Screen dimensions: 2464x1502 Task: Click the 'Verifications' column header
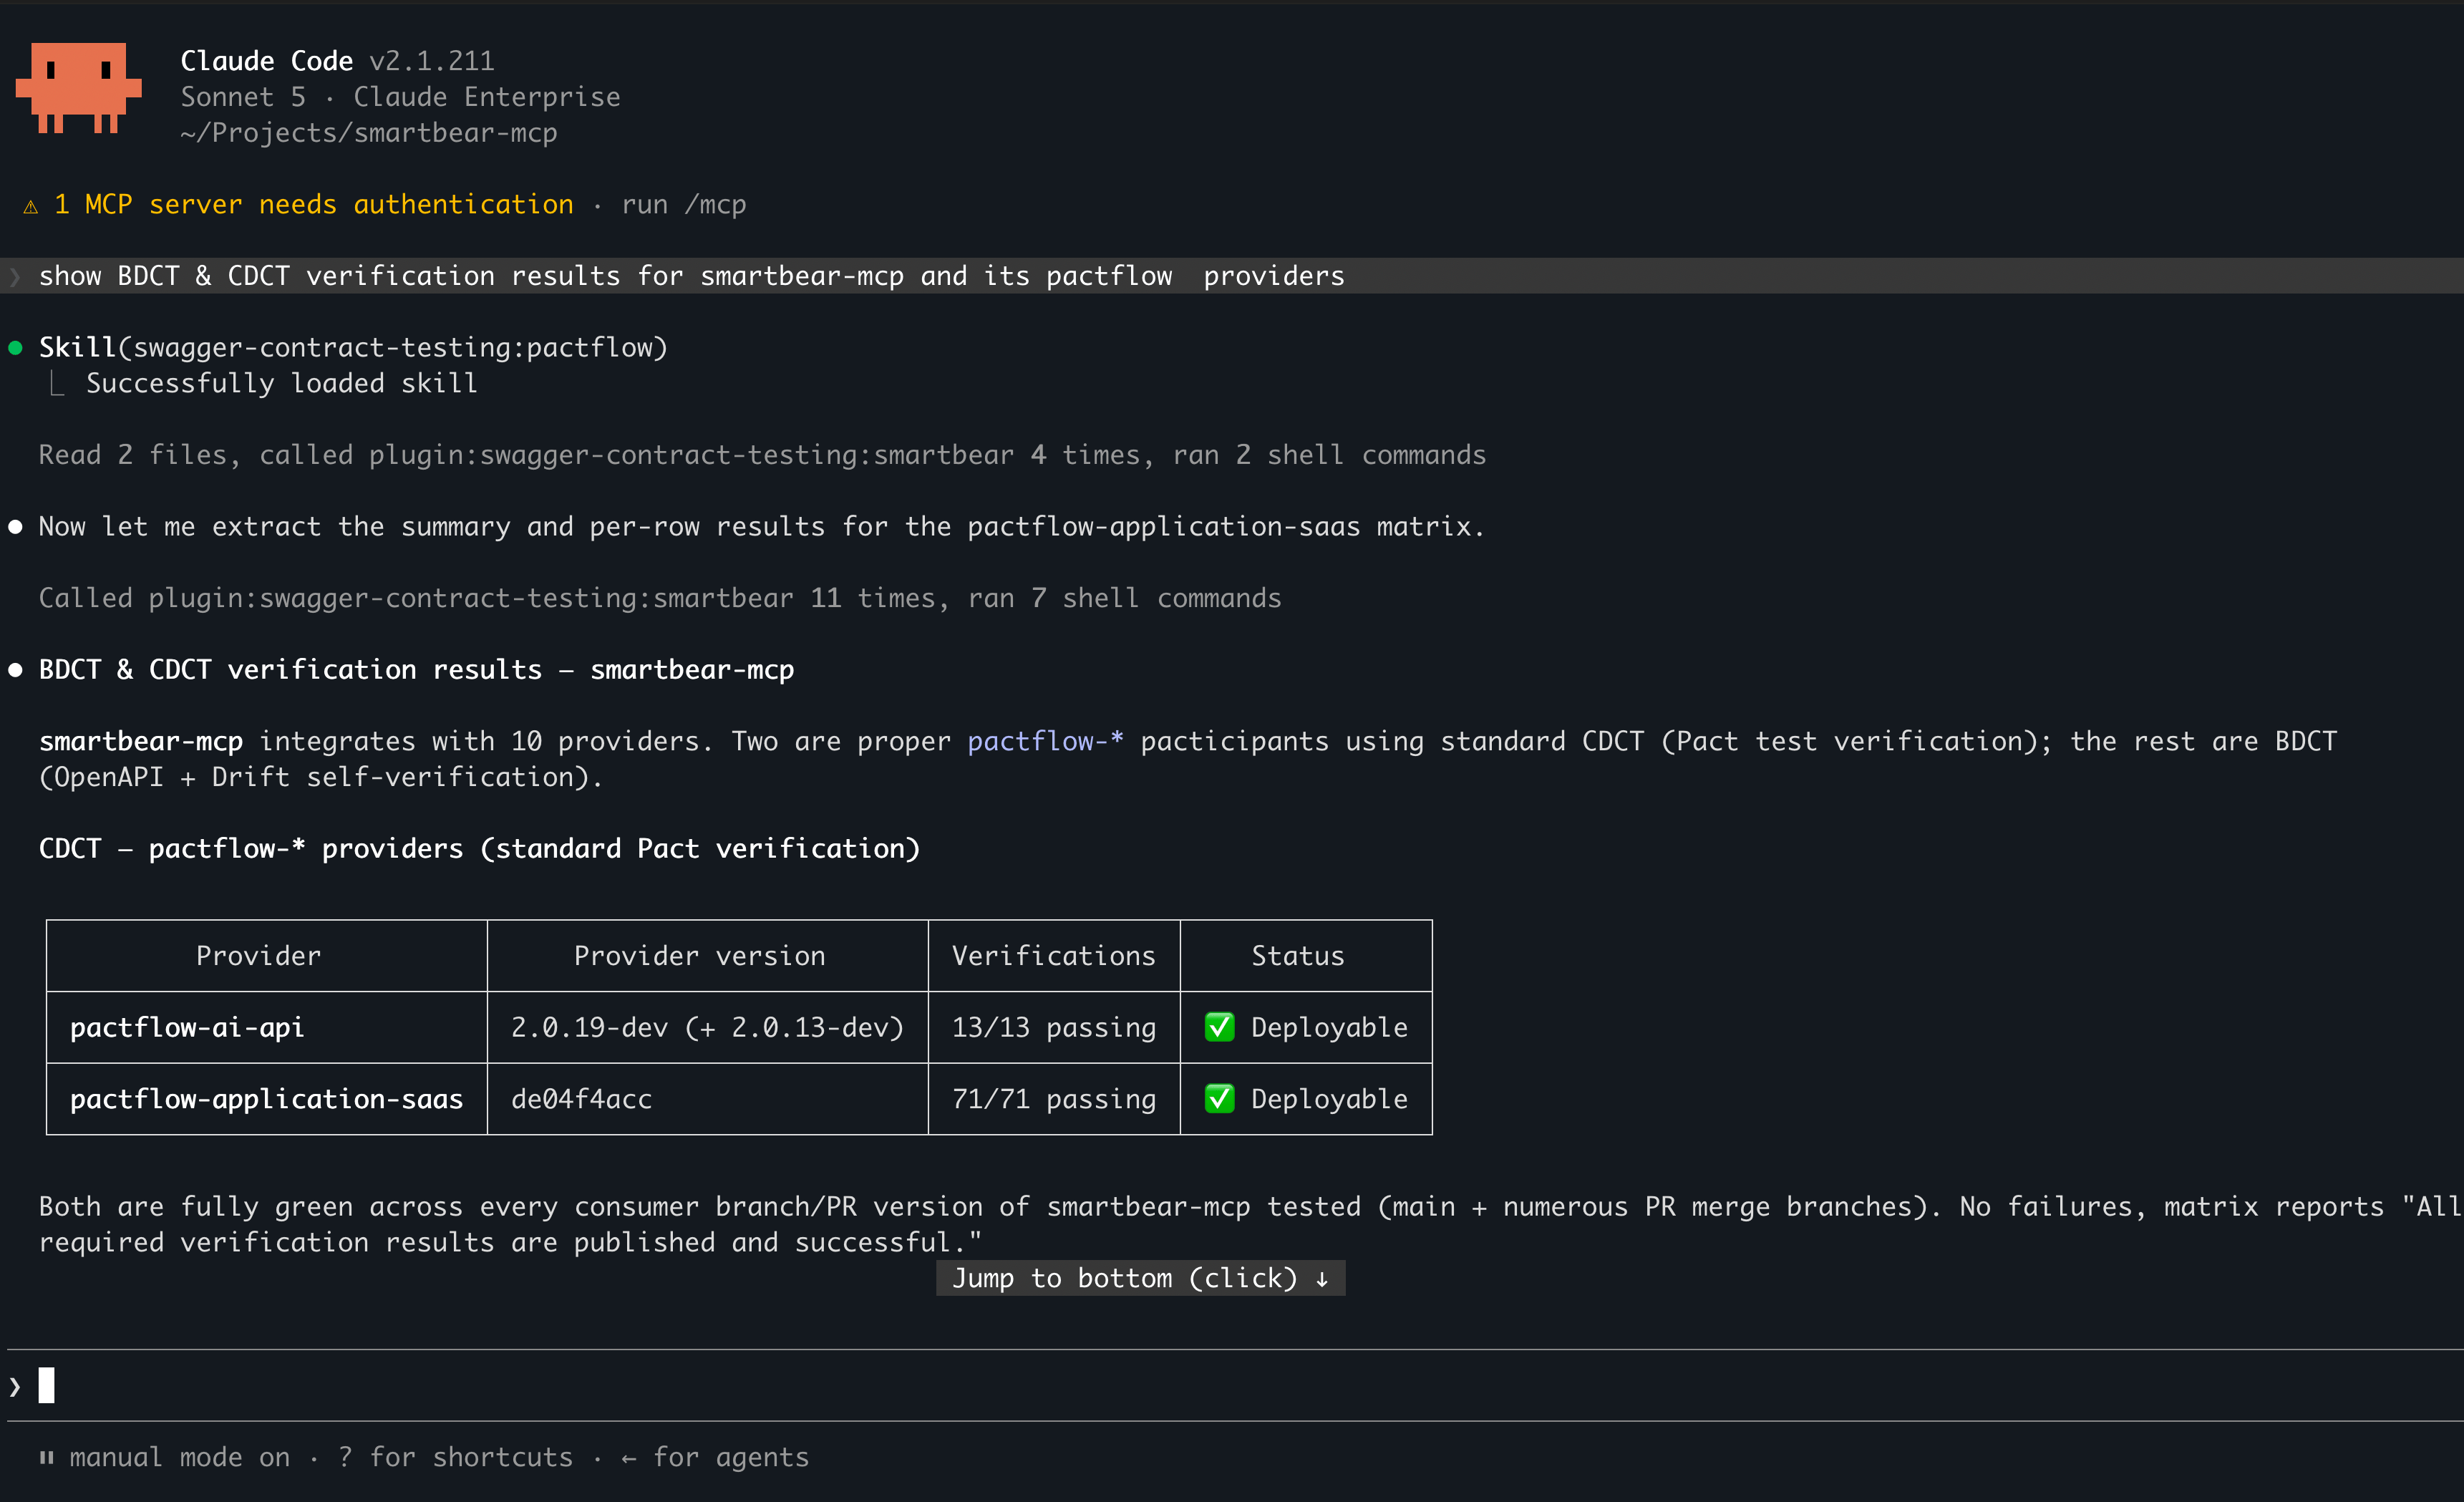1054,956
